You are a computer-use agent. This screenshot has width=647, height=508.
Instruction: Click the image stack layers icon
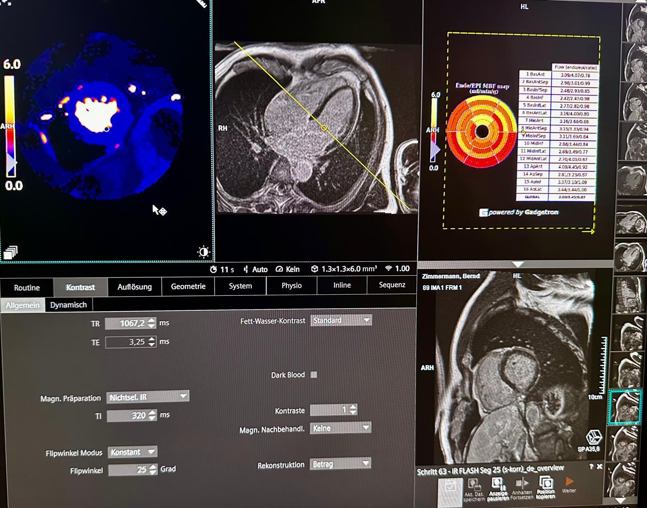tap(11, 252)
